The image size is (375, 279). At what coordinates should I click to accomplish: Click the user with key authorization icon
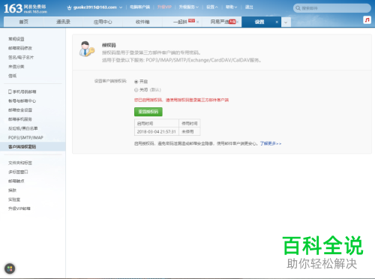(x=87, y=49)
